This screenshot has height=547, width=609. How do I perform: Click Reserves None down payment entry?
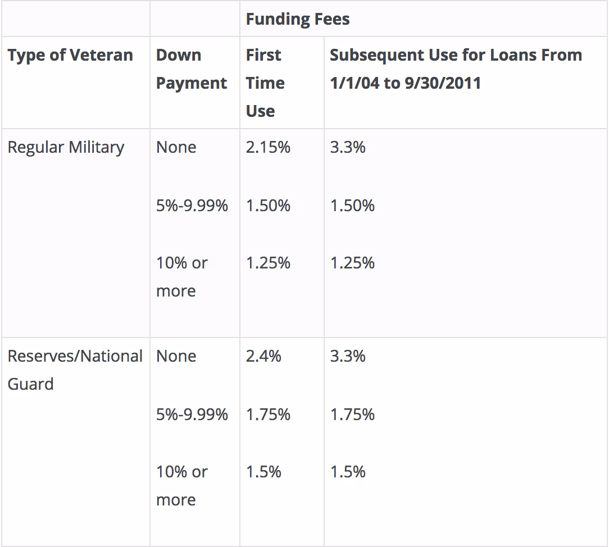click(176, 356)
